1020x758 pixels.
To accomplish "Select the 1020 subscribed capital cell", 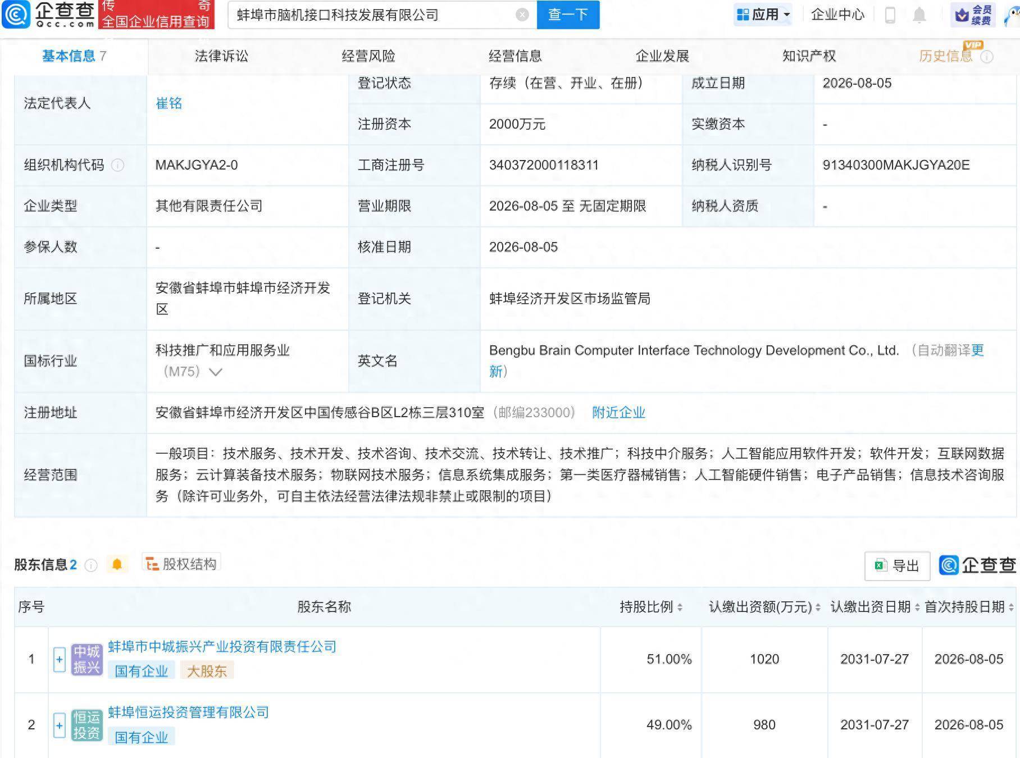I will [764, 659].
